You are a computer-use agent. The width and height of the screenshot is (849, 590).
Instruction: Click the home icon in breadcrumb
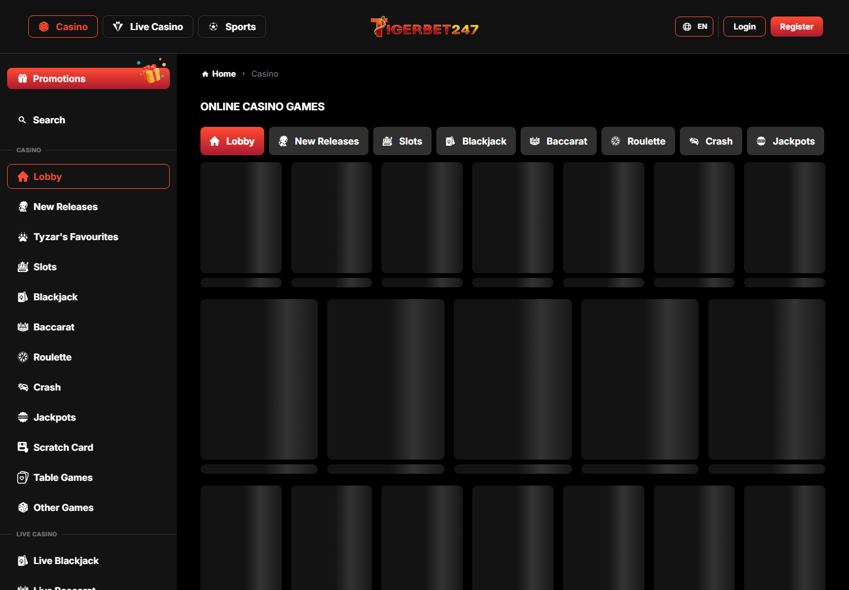tap(205, 74)
